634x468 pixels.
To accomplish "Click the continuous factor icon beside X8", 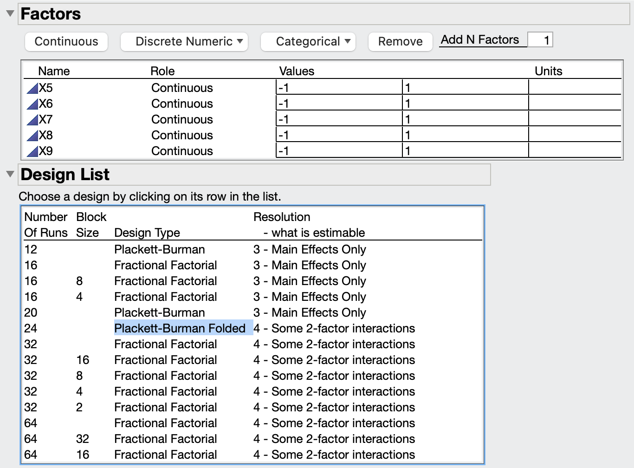I will click(x=32, y=135).
